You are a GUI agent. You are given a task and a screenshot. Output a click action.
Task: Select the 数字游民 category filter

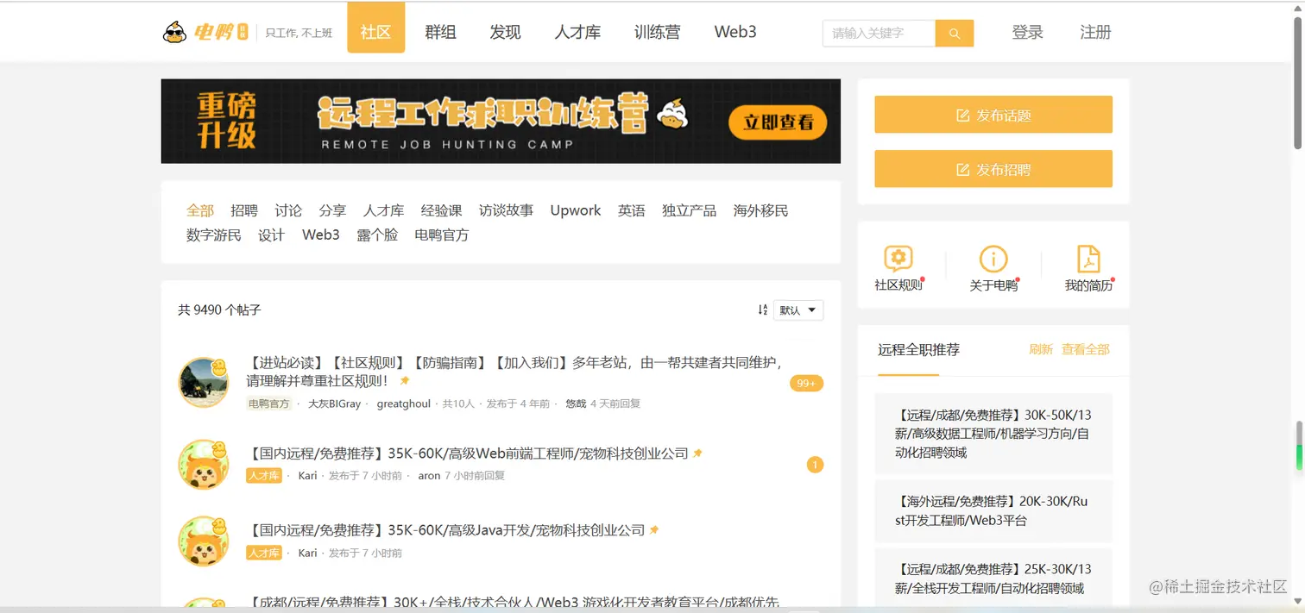[x=214, y=235]
